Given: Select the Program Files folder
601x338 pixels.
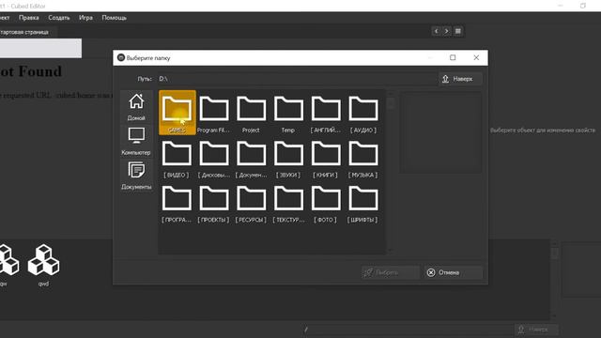Looking at the screenshot, I should click(214, 113).
